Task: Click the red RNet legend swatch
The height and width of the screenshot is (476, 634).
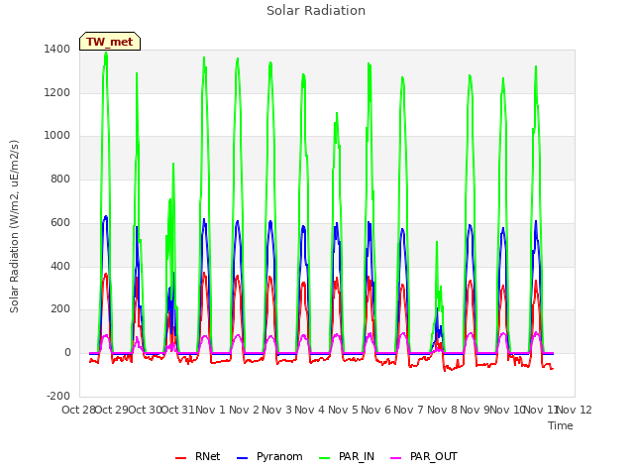Action: coord(180,458)
